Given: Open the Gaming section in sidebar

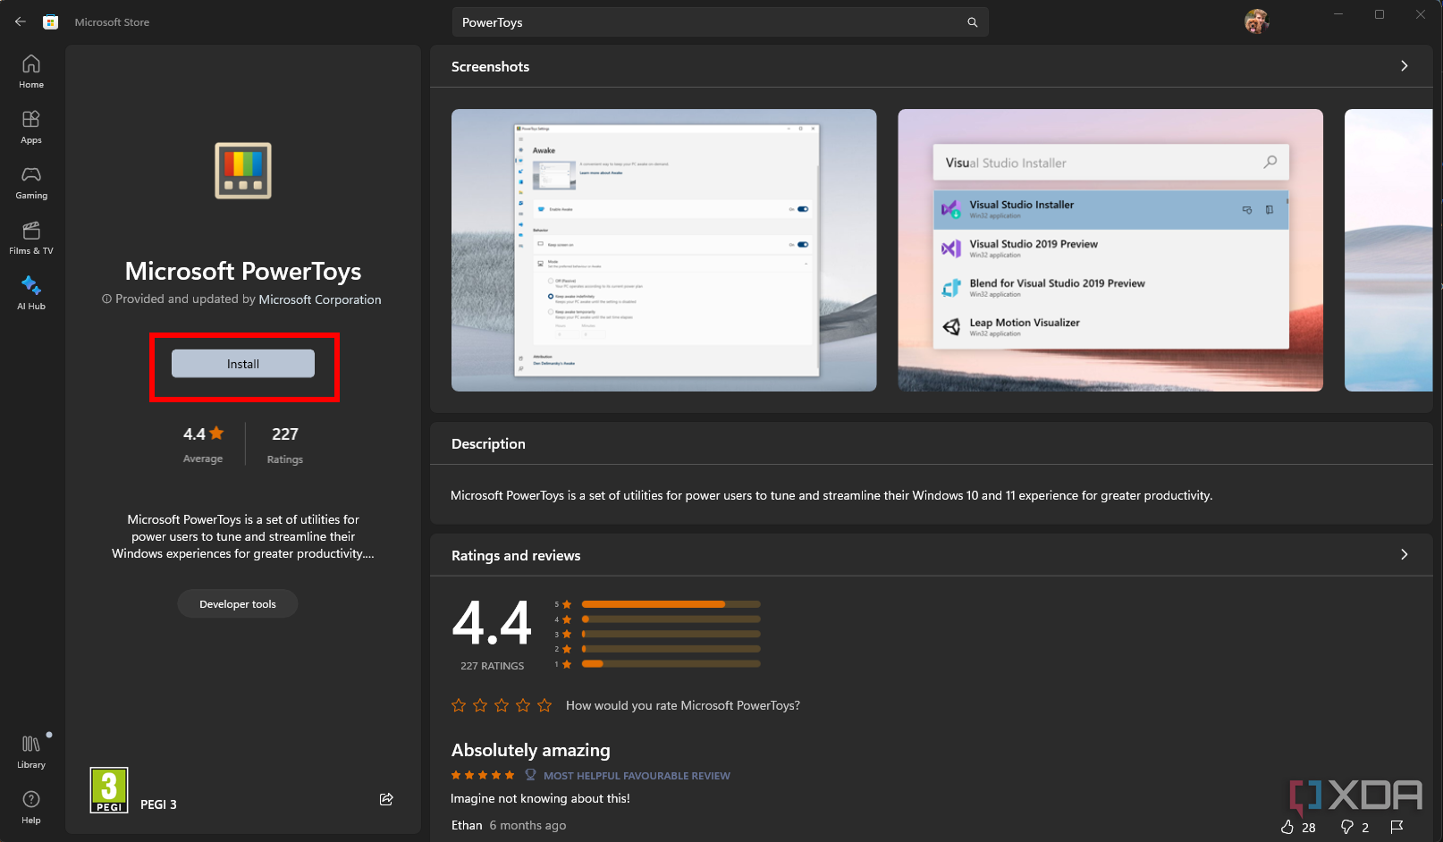Looking at the screenshot, I should 31,182.
